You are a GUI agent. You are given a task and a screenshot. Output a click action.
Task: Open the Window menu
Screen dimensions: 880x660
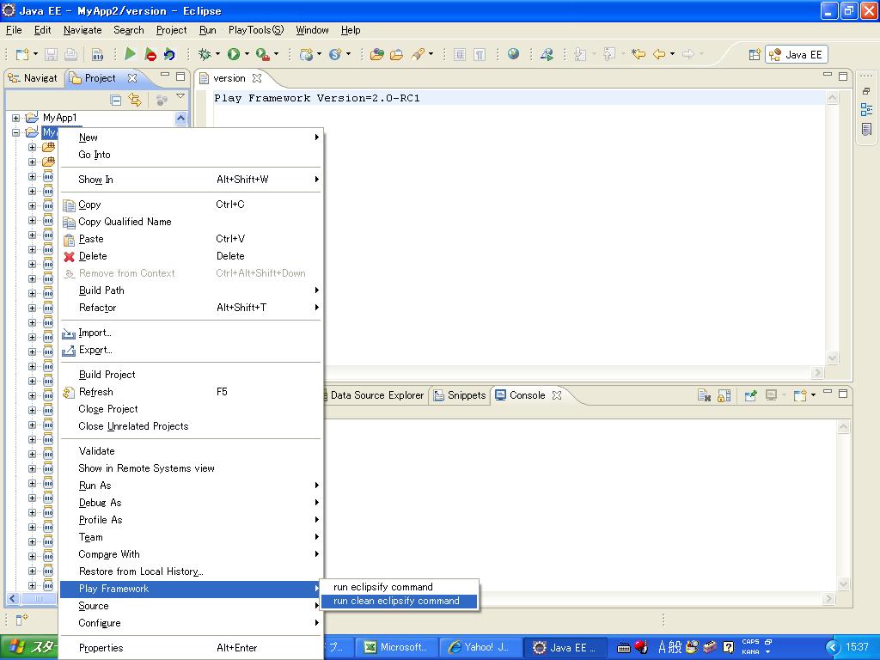pos(312,30)
